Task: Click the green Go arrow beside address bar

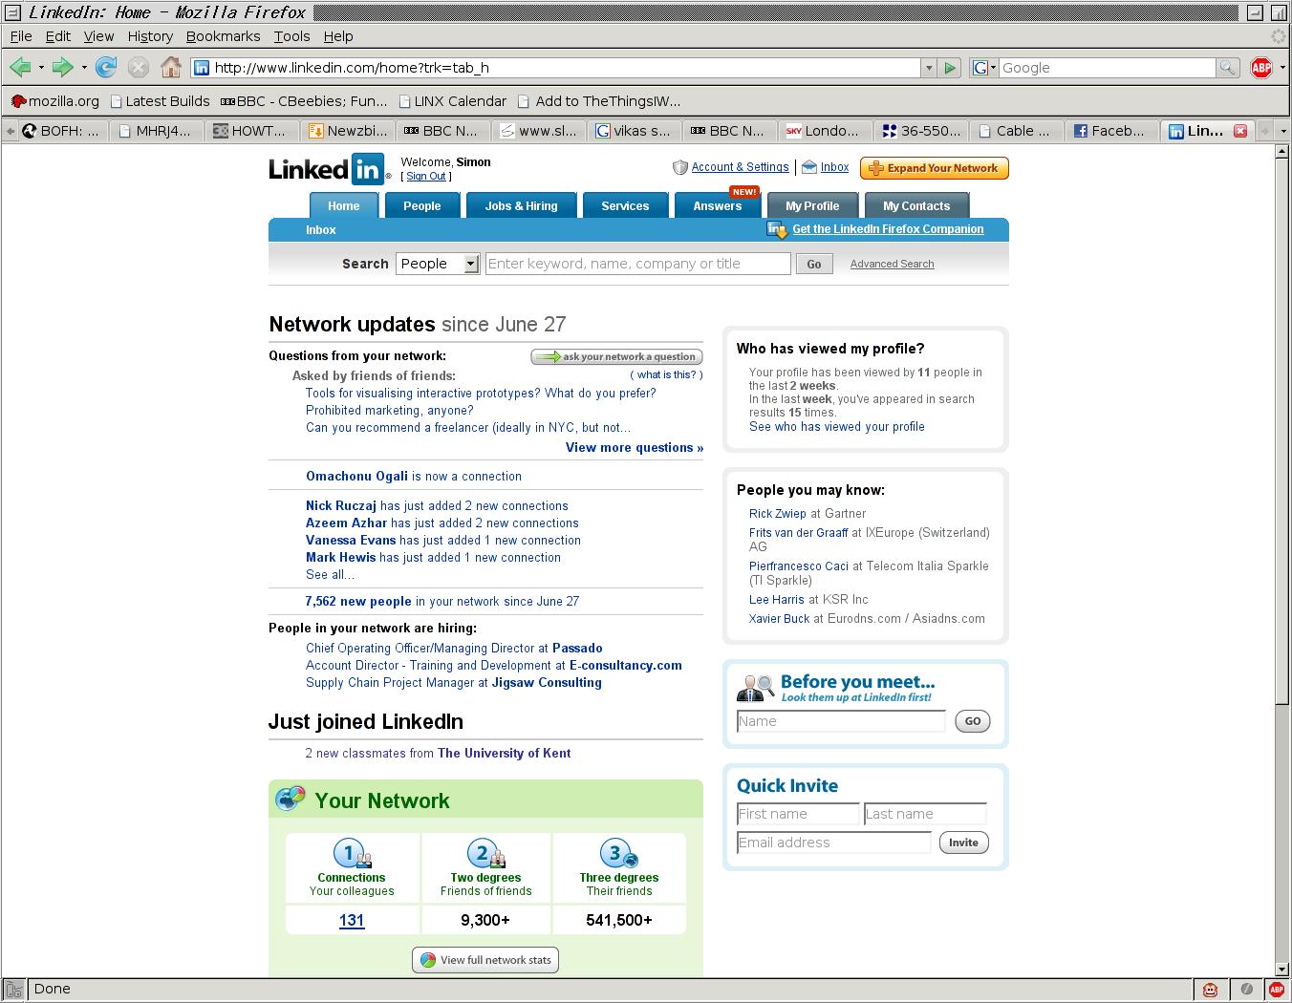Action: coord(950,68)
